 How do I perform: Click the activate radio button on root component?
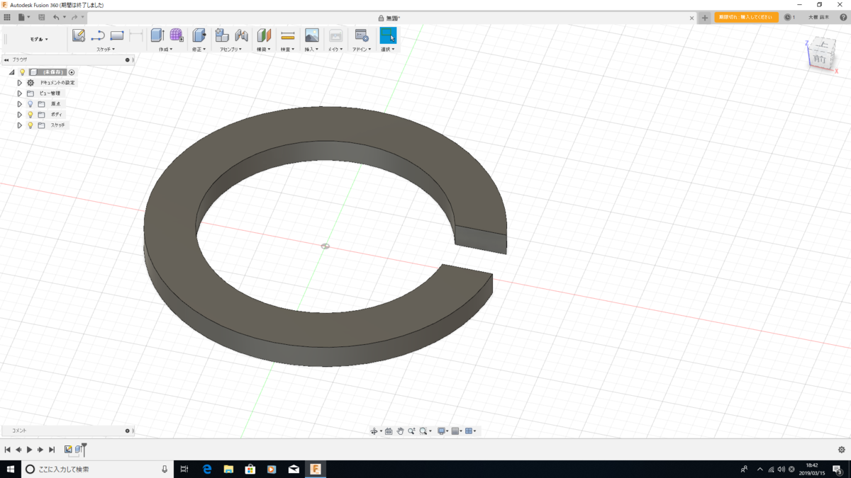pos(72,72)
